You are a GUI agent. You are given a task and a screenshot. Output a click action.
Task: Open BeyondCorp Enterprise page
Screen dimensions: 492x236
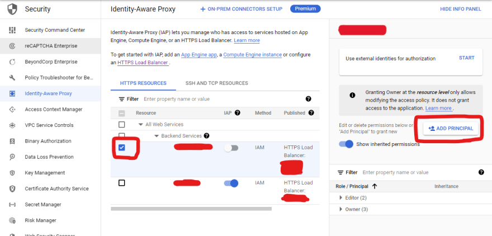tap(51, 62)
